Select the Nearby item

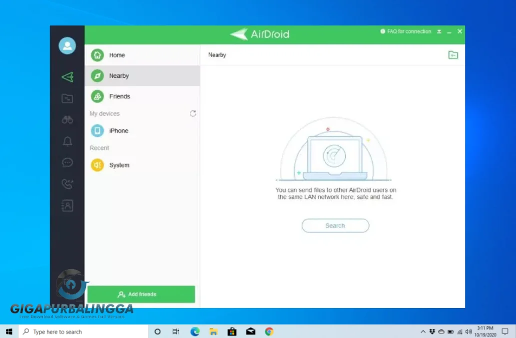(x=142, y=75)
